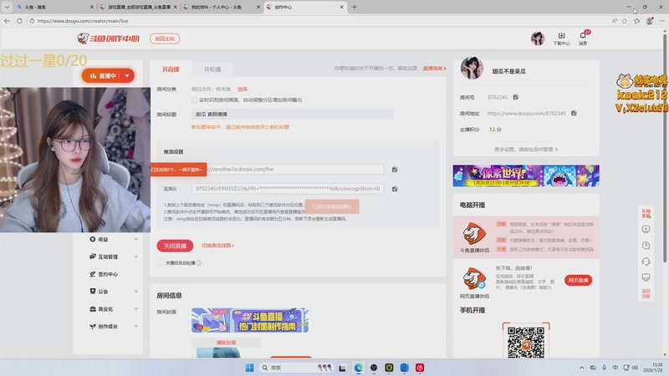Expand the 互动管理 menu arrow

(x=136, y=257)
